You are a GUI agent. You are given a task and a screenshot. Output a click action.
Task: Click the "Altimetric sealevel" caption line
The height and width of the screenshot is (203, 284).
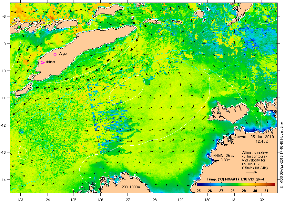255,152
